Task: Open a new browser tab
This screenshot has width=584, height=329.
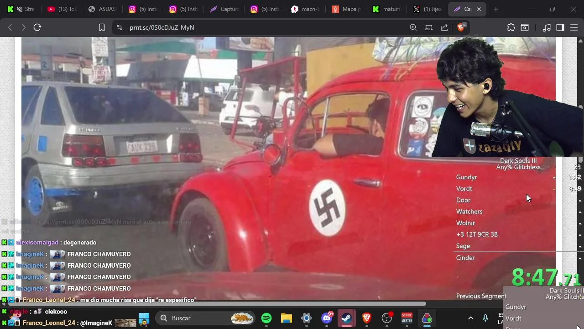Action: pyautogui.click(x=496, y=9)
